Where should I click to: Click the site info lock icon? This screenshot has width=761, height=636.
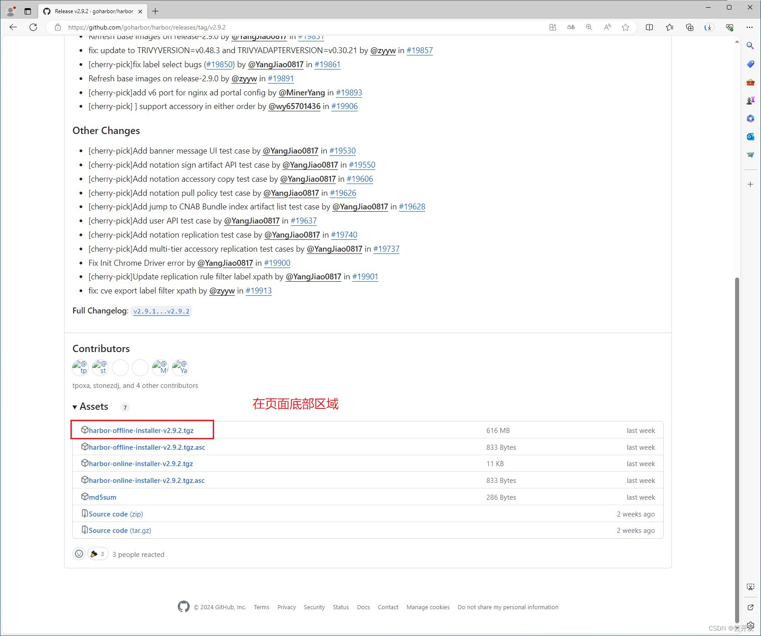coord(58,27)
